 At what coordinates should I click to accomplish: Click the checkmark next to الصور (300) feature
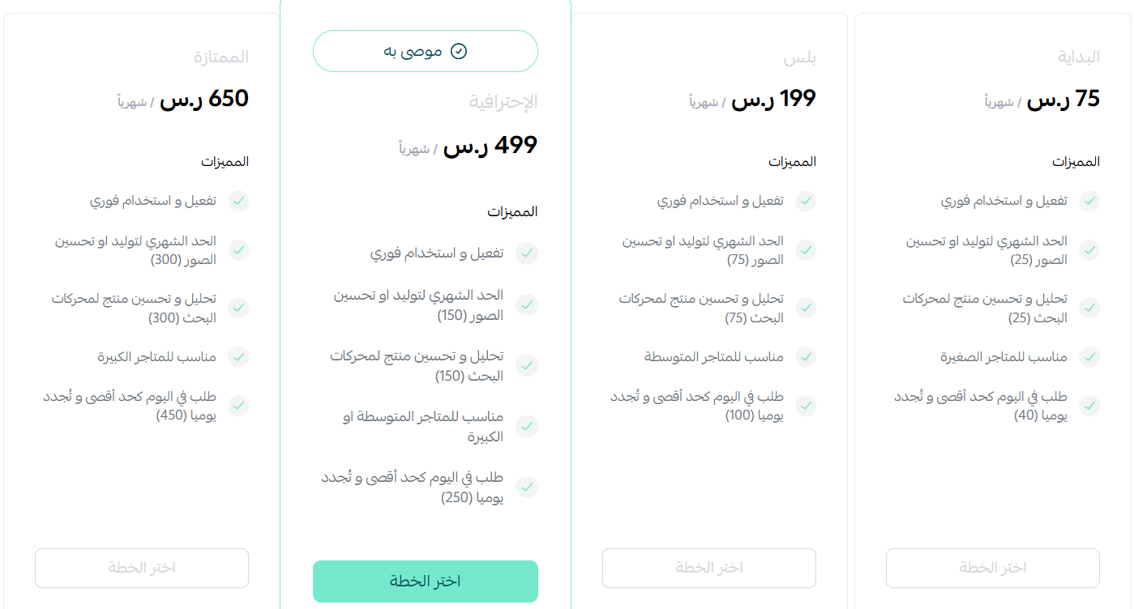(238, 250)
